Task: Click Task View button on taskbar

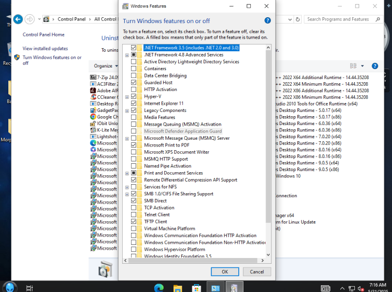Action: pyautogui.click(x=29, y=288)
